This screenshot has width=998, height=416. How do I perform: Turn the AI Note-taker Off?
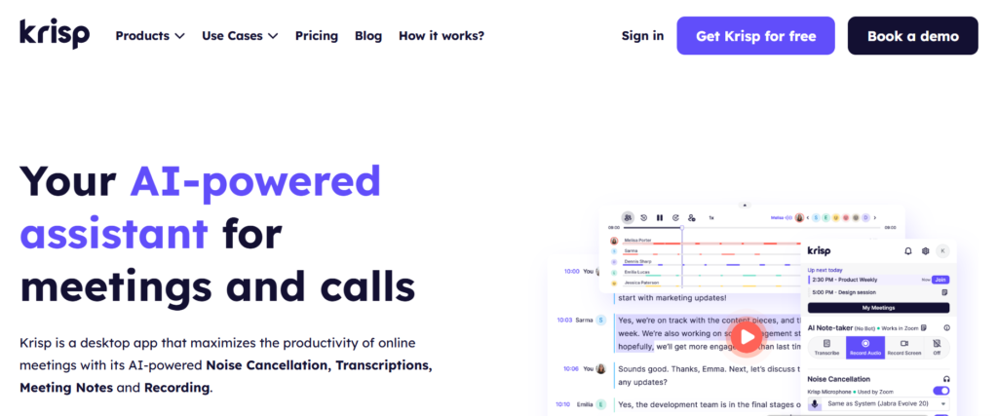pos(937,347)
